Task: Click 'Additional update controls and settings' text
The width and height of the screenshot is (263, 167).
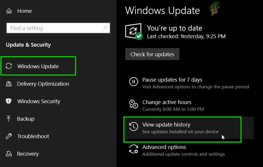Action: click(184, 154)
